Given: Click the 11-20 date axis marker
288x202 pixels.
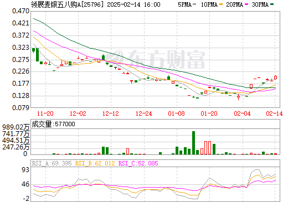Looking at the screenshot, I should 45,113.
